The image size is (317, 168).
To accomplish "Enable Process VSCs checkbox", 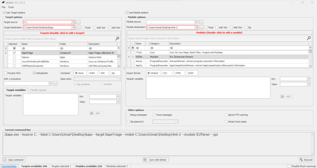I will tap(6, 73).
